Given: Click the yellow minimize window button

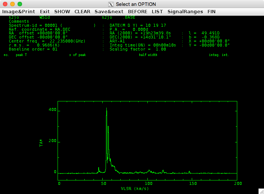Looking at the screenshot, I should (x=12, y=4).
